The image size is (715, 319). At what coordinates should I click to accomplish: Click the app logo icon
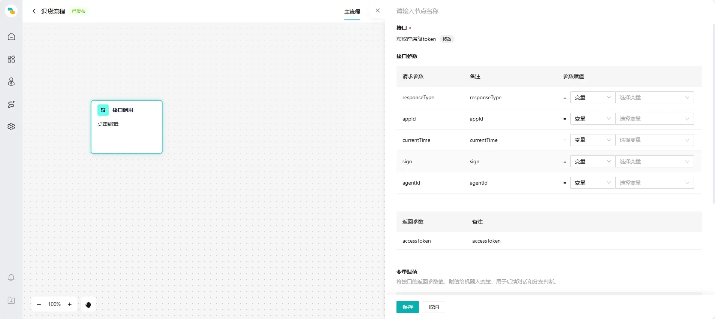point(11,11)
